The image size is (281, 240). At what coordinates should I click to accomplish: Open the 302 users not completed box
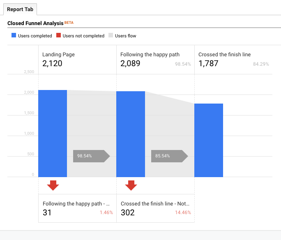click(155, 208)
